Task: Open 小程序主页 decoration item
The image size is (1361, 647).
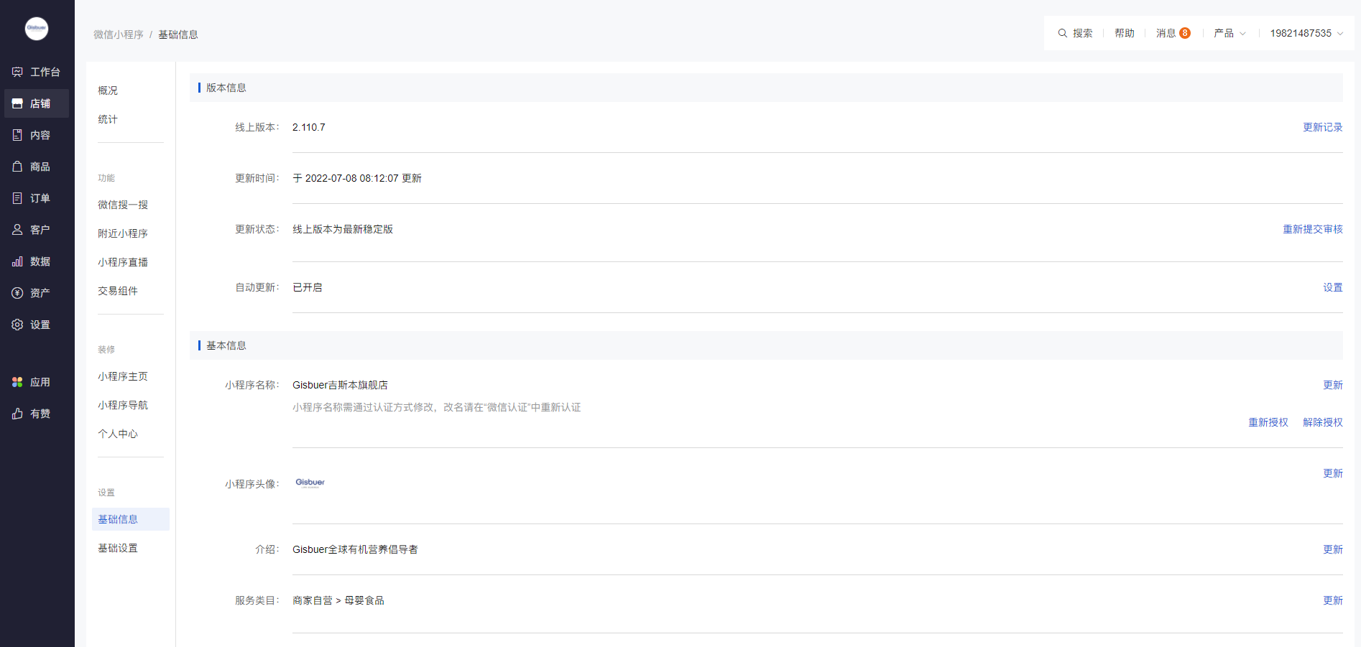Action: [x=123, y=376]
